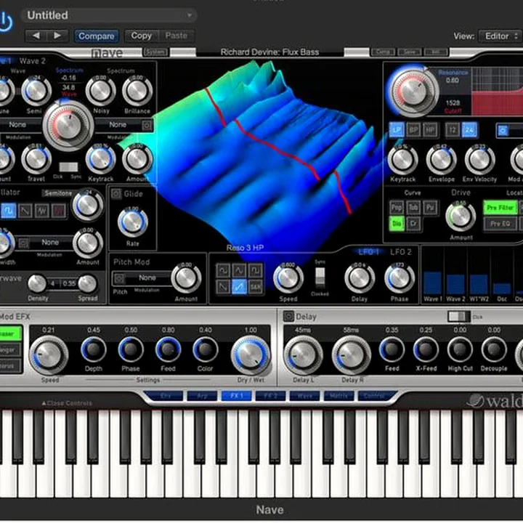Open Delay mode selector icon
Image resolution: width=523 pixels, height=523 pixels.
click(x=288, y=316)
